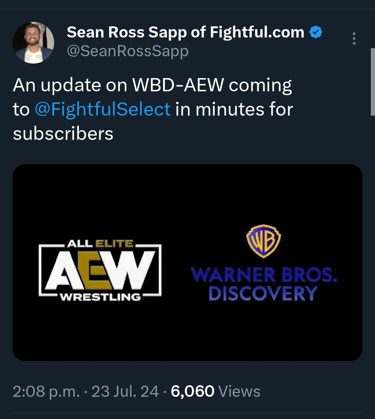Click the 23 Jul. 24 date

pos(125,392)
